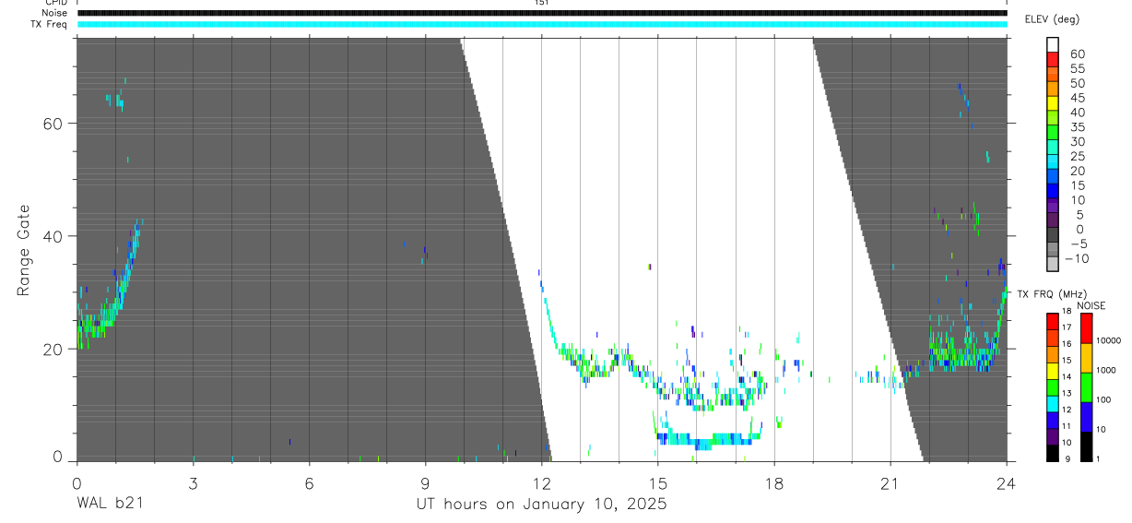The image size is (1132, 523).
Task: Click the 'UT hours on January 10, 2025' axis title
Action: pyautogui.click(x=541, y=505)
